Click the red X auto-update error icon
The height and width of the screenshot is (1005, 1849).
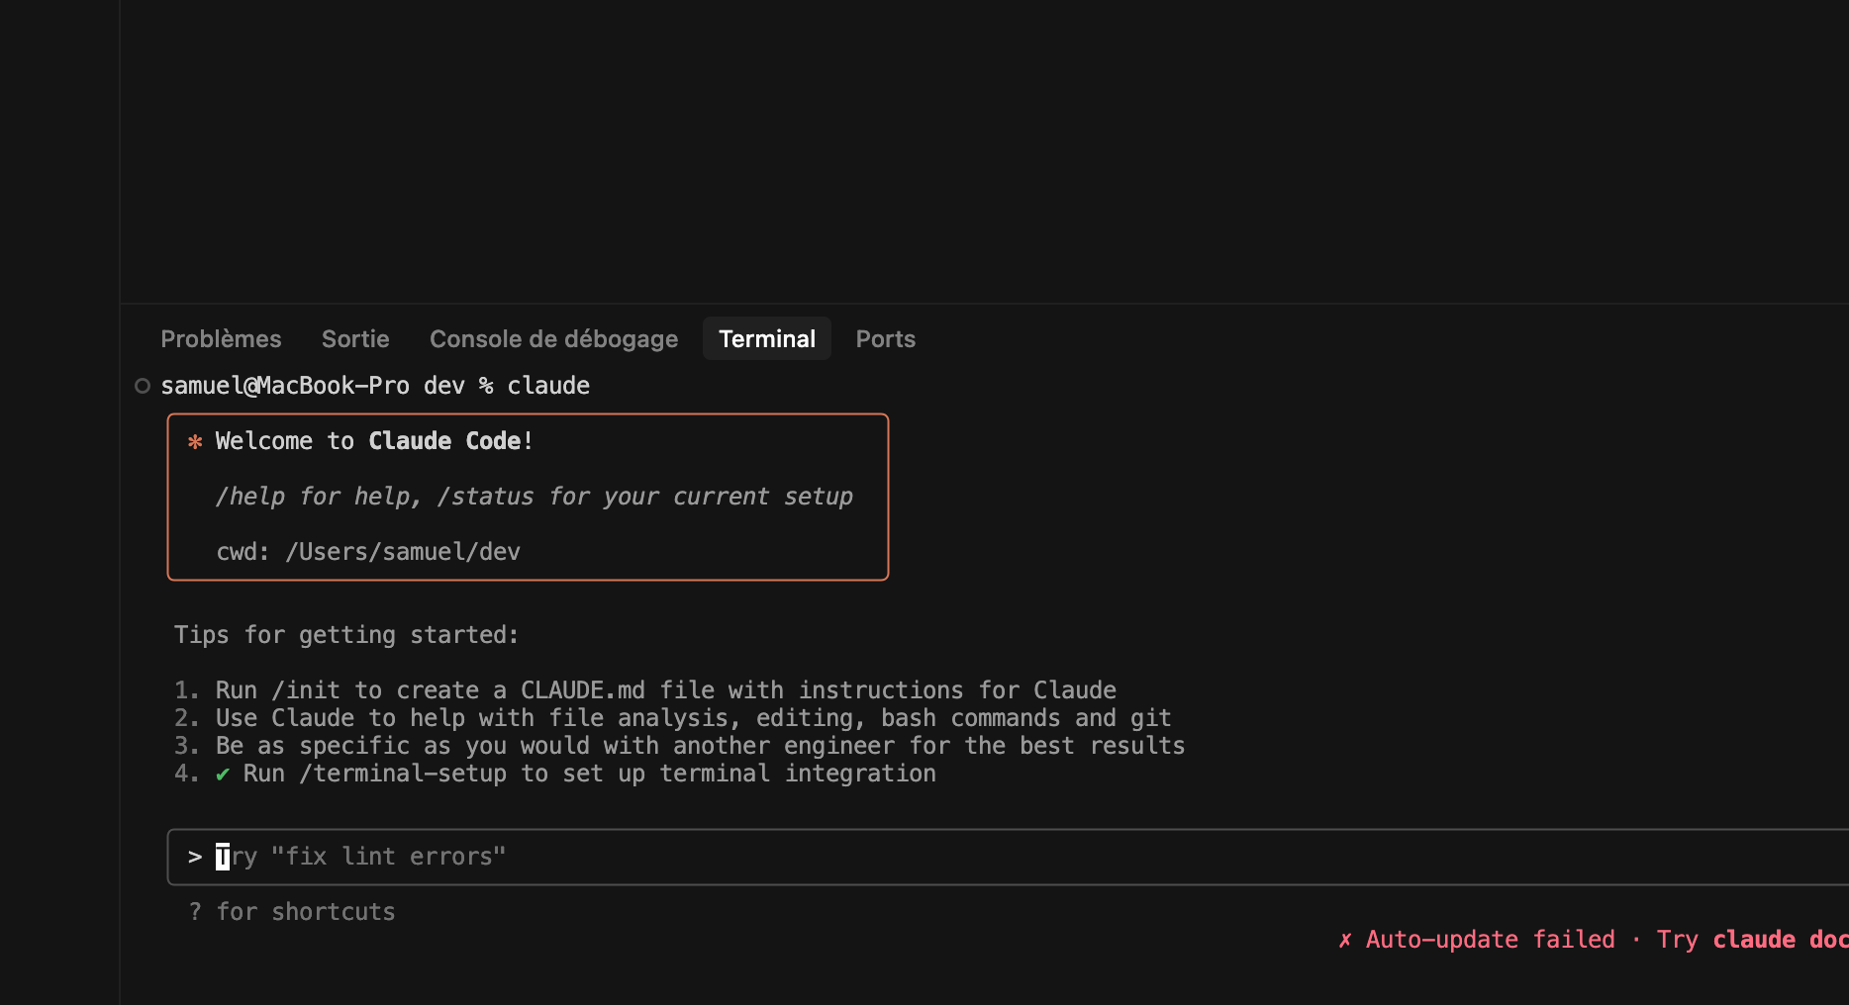pyautogui.click(x=1345, y=940)
